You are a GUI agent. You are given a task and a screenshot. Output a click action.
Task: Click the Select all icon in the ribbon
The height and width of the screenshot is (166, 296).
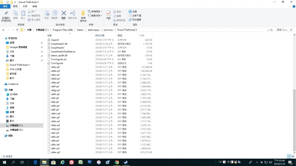coord(130,11)
